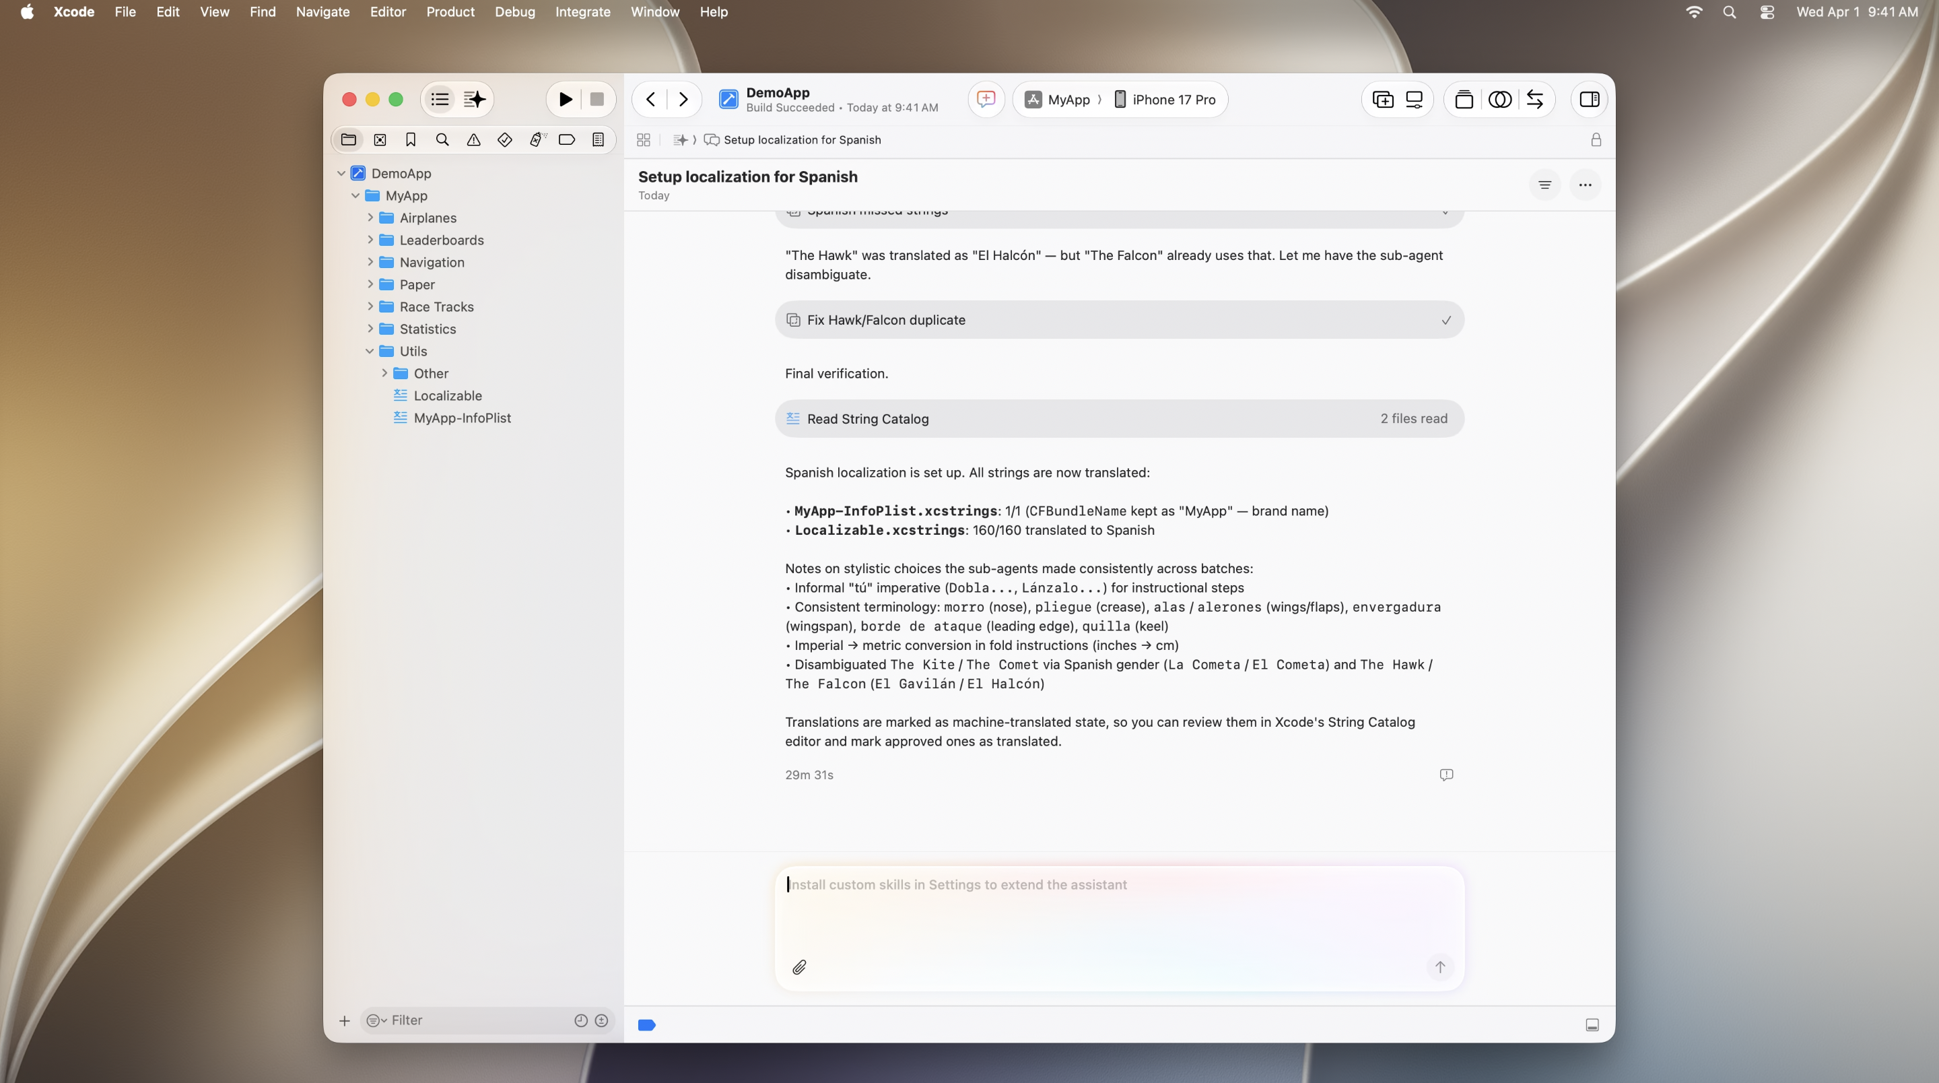1939x1083 pixels.
Task: Choose the iPhone 17 Pro run destination
Action: point(1165,100)
